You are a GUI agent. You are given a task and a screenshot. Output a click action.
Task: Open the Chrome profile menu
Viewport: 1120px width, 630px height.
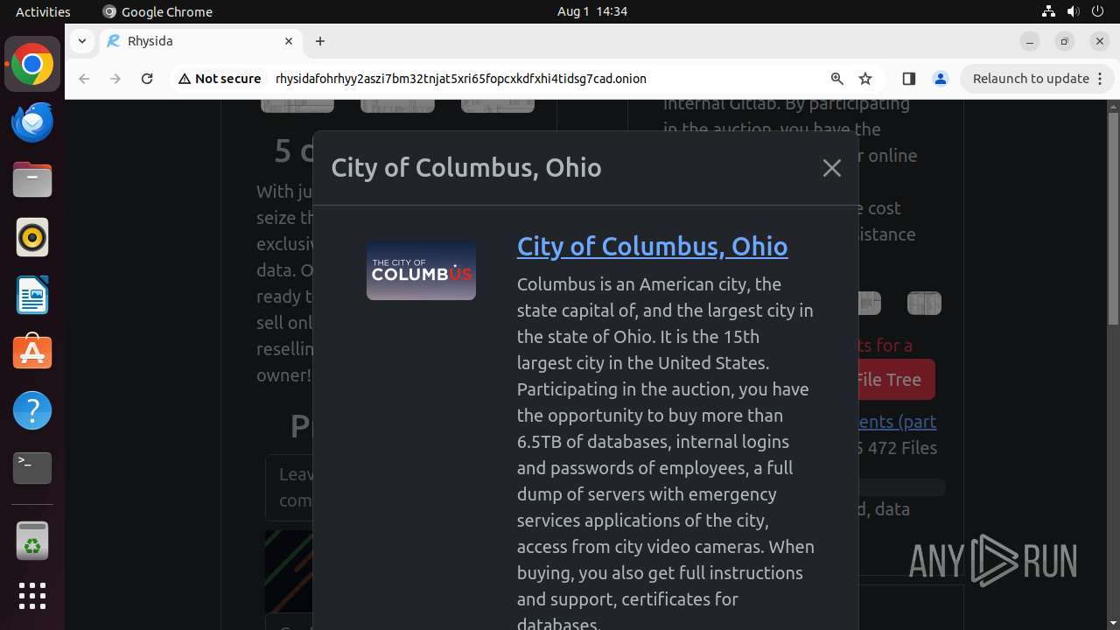point(941,79)
